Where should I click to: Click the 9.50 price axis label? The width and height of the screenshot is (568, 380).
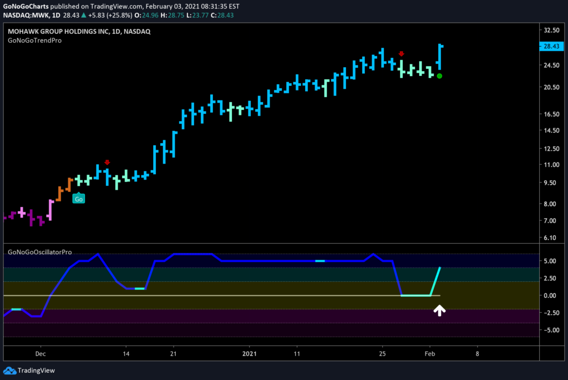click(x=550, y=183)
